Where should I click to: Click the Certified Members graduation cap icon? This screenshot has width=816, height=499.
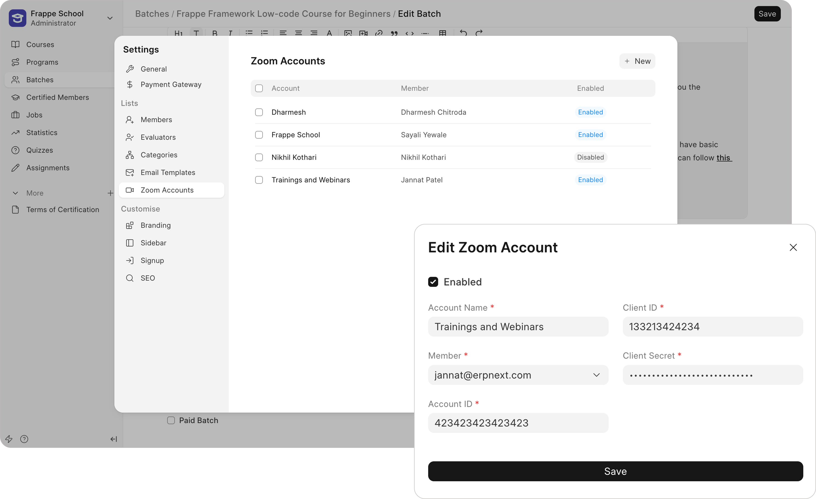[x=15, y=97]
